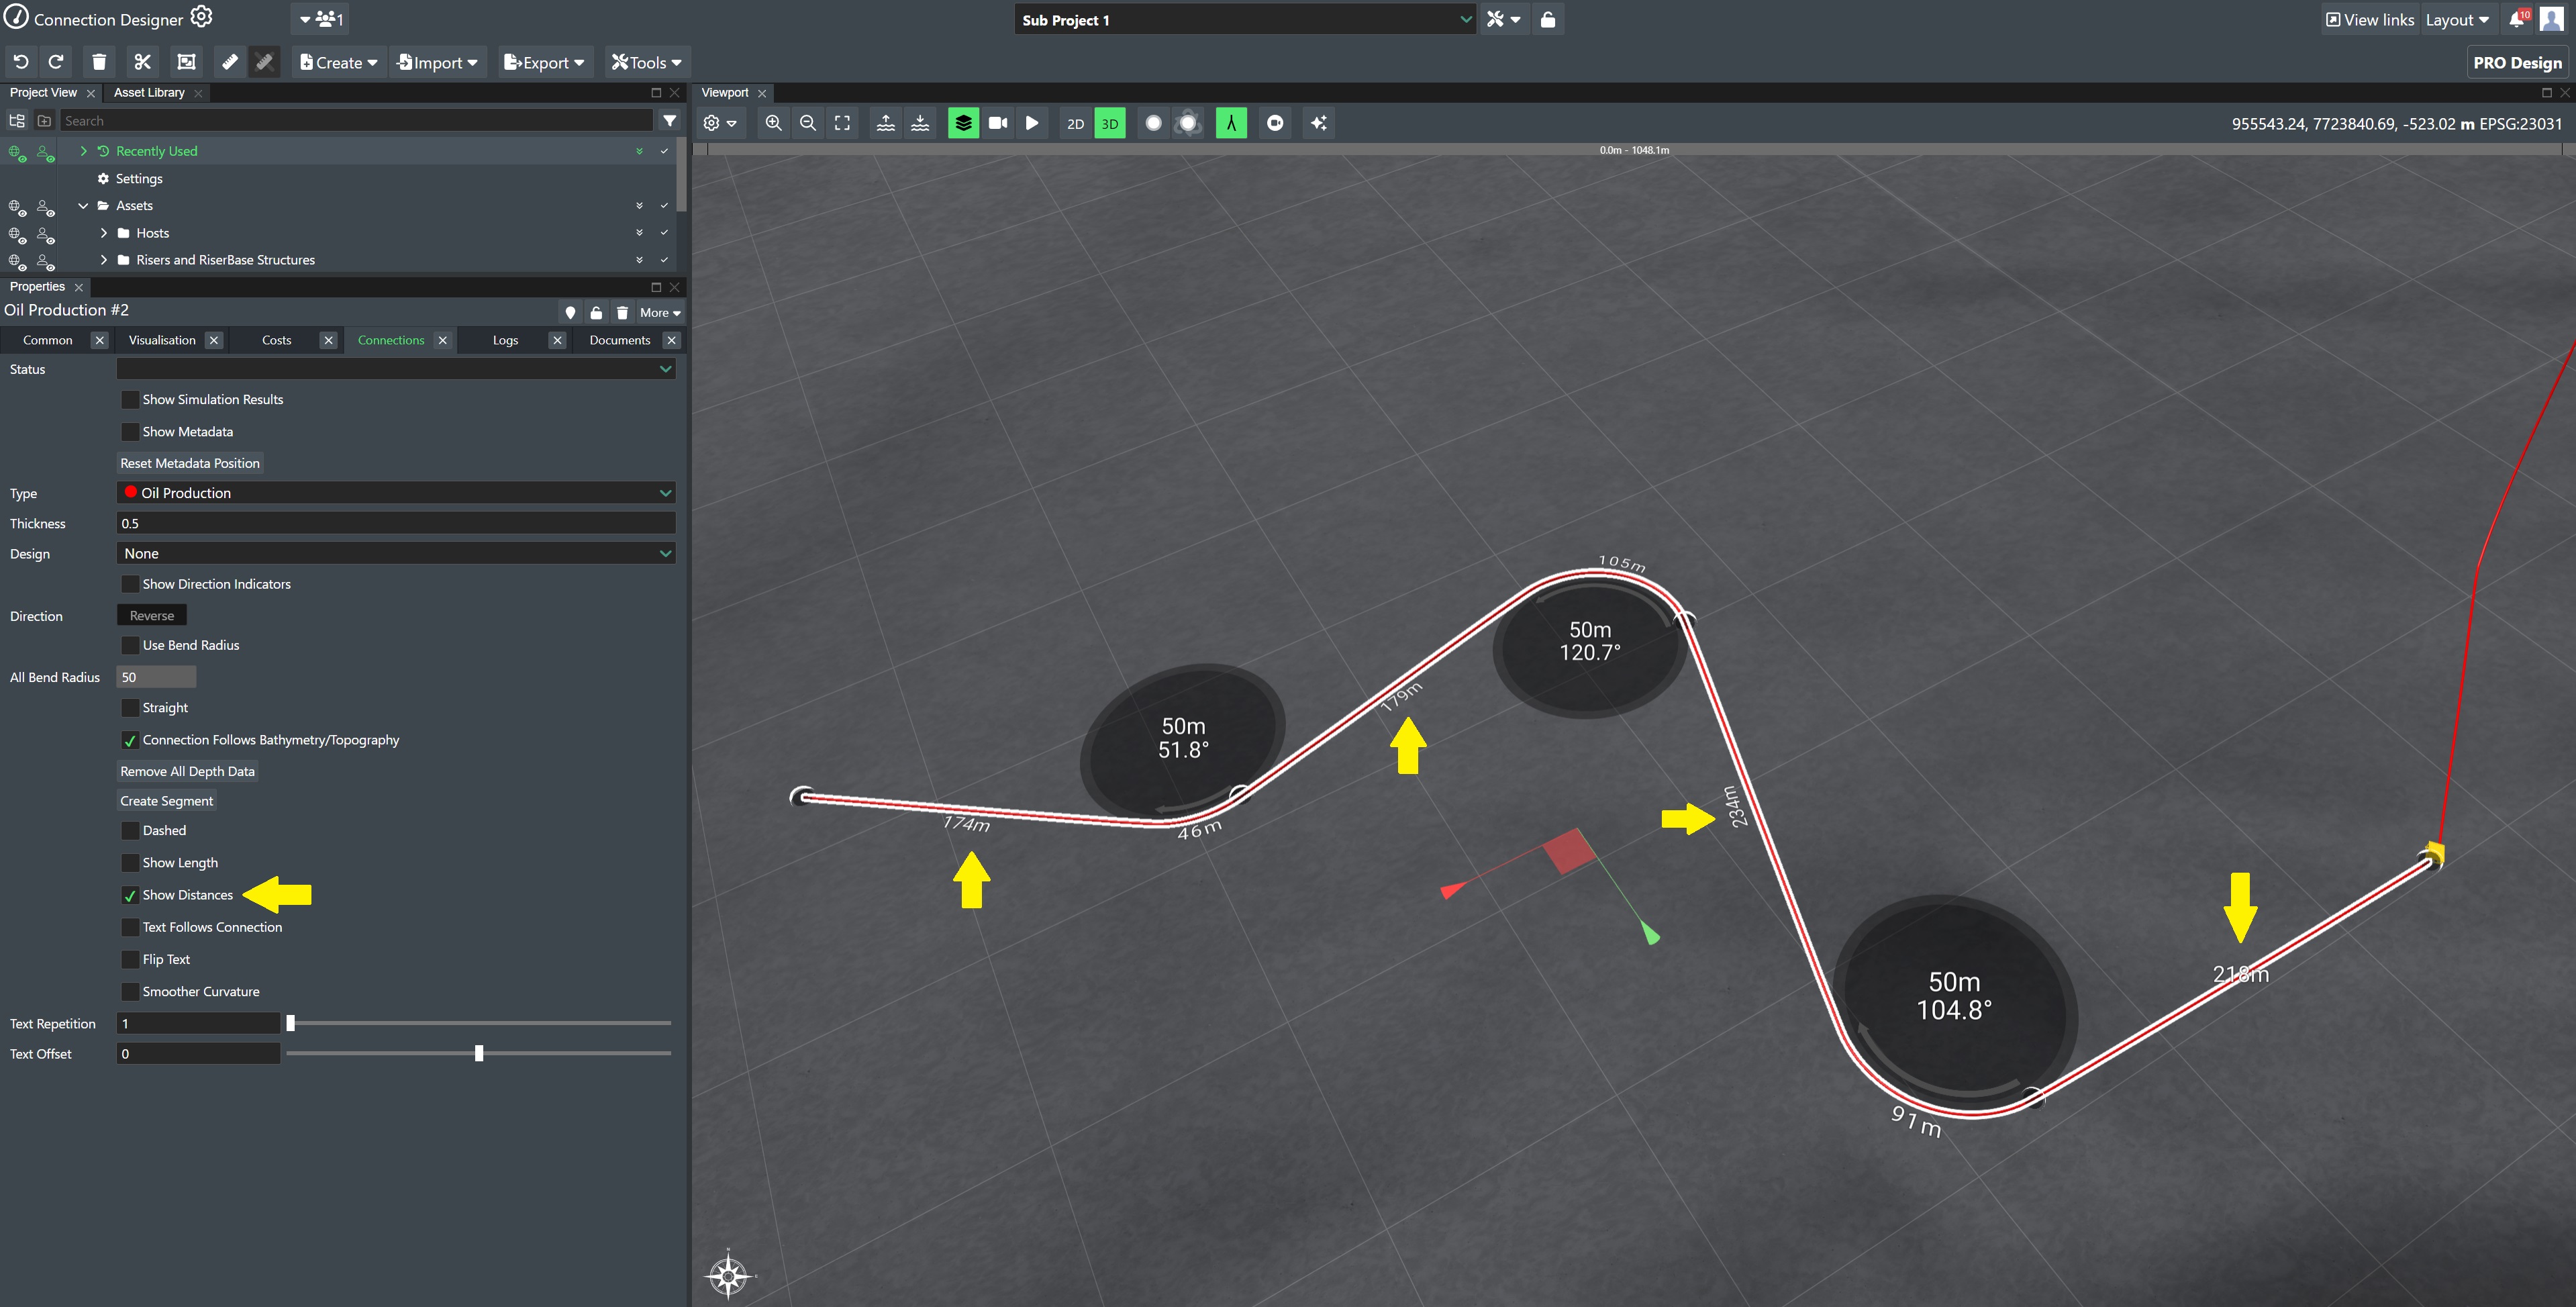Uncheck the Show Distances checkbox

[130, 895]
